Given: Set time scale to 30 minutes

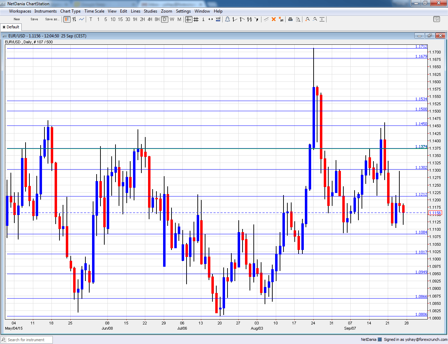Looking at the screenshot, I should [128, 19].
